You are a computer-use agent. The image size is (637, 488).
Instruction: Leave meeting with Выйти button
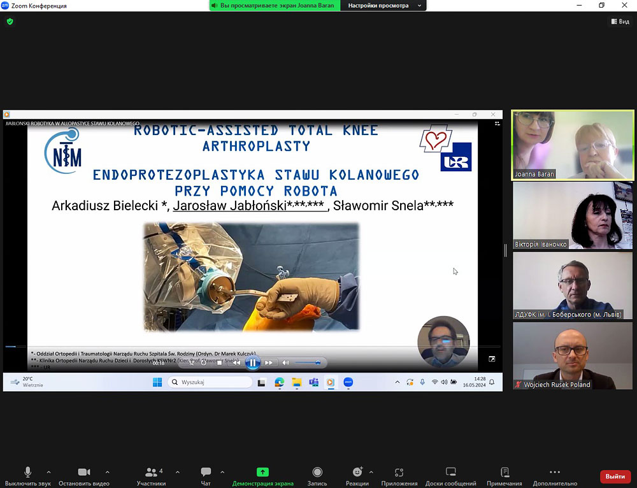[615, 477]
